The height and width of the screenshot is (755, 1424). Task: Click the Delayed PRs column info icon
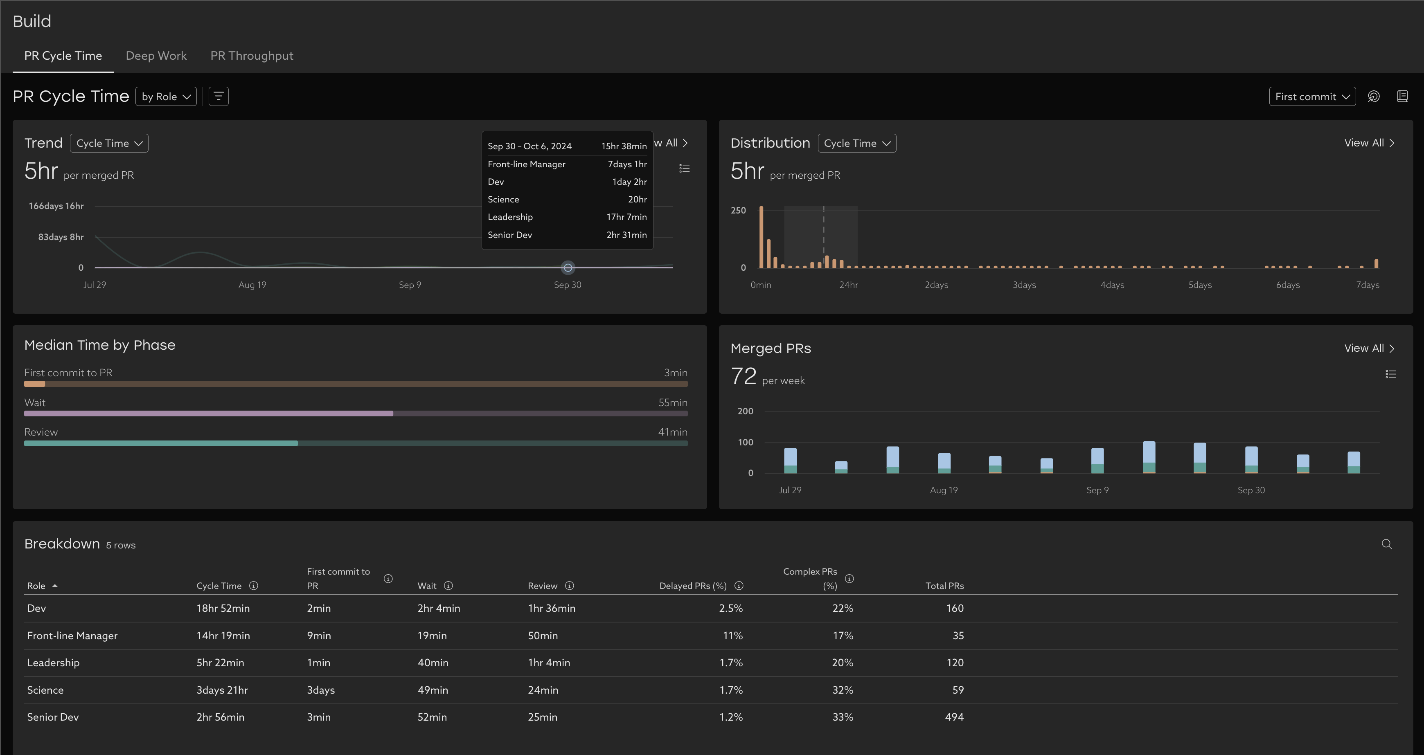[x=739, y=586]
